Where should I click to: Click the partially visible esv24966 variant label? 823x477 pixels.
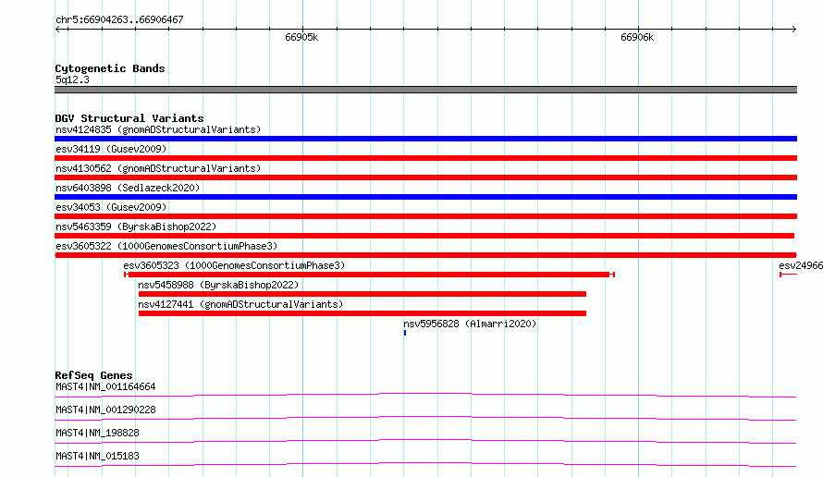[x=801, y=265]
